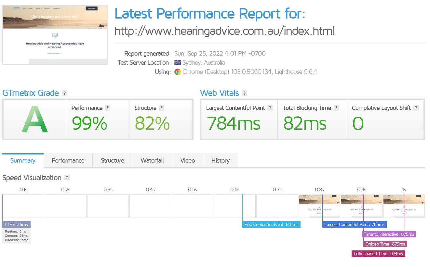Click the Total Blocking Time help icon
Screen dimensions: 430x267
[x=336, y=108]
